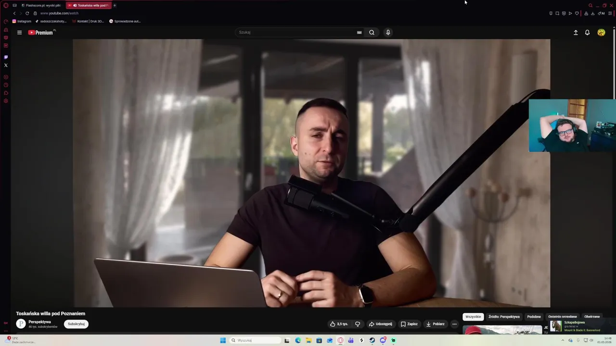Image resolution: width=616 pixels, height=346 pixels.
Task: Open Opera downloads icon
Action: click(x=592, y=13)
